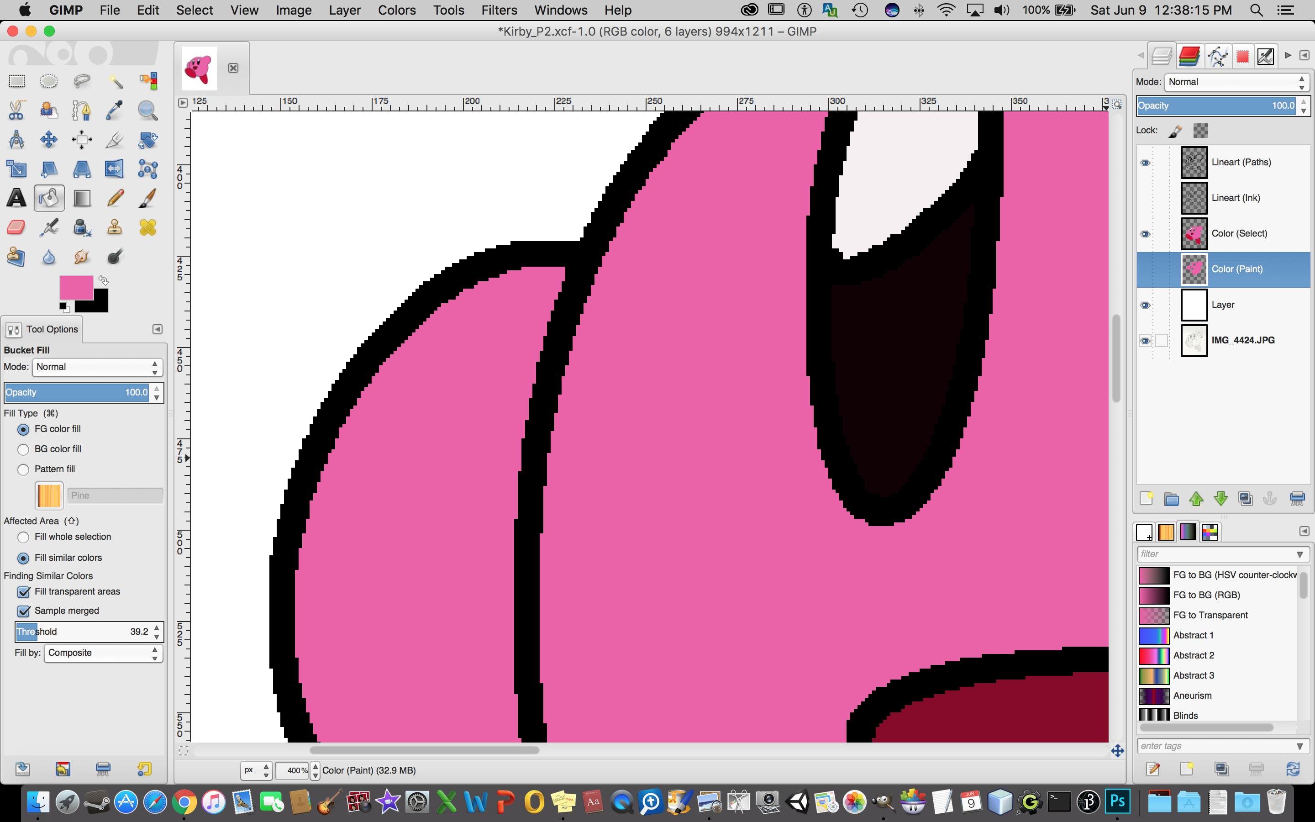This screenshot has width=1315, height=822.
Task: Select the Pencil tool
Action: [x=115, y=198]
